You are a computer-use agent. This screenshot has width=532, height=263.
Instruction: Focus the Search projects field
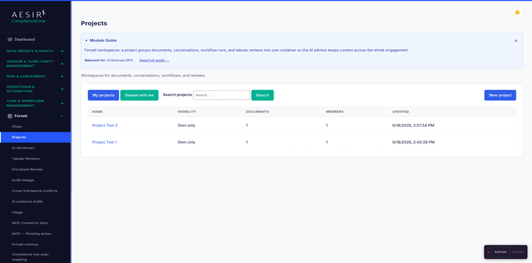[x=221, y=95]
